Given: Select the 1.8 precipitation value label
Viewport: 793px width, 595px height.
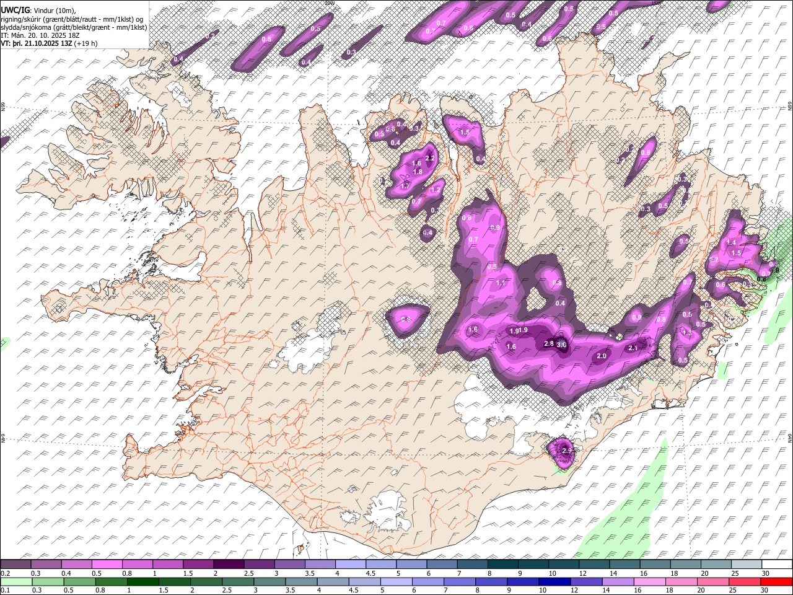Looking at the screenshot, I should coord(418,172).
